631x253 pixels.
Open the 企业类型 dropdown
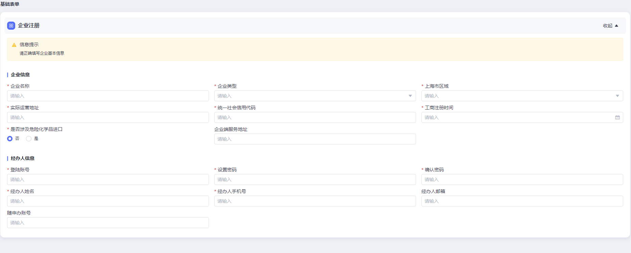(315, 96)
